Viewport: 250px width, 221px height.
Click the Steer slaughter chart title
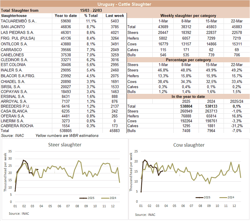(65, 145)
